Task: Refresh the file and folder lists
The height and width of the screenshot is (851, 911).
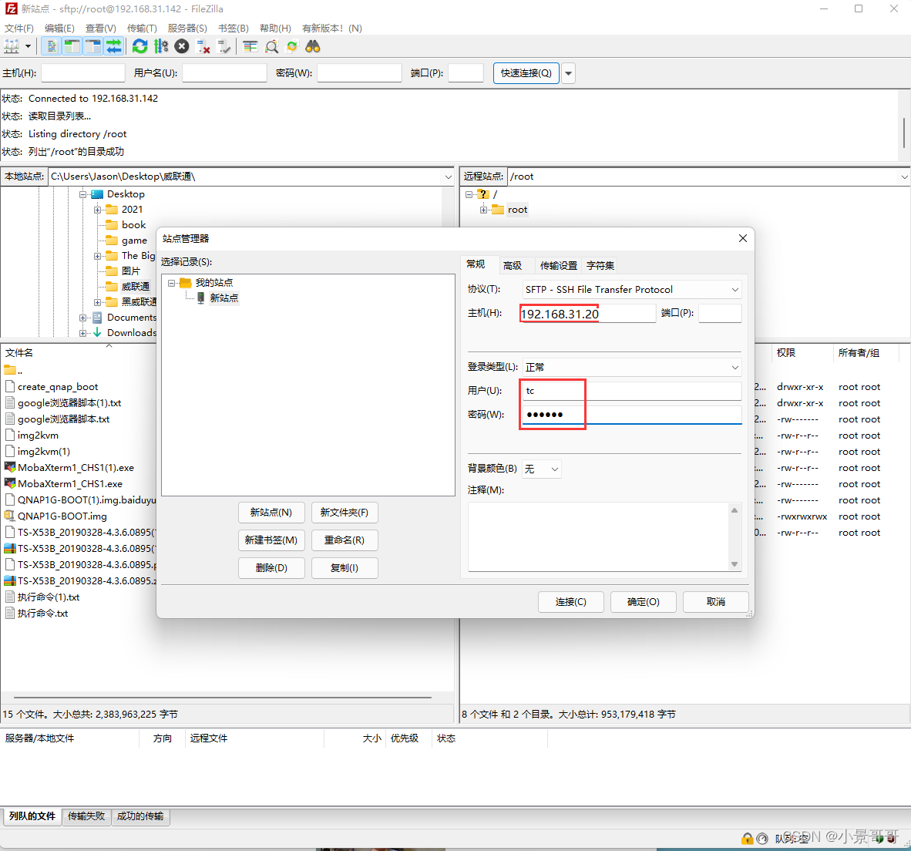Action: coord(140,46)
